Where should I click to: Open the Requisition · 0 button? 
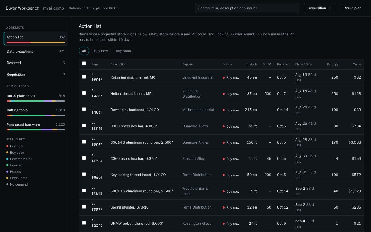(319, 8)
